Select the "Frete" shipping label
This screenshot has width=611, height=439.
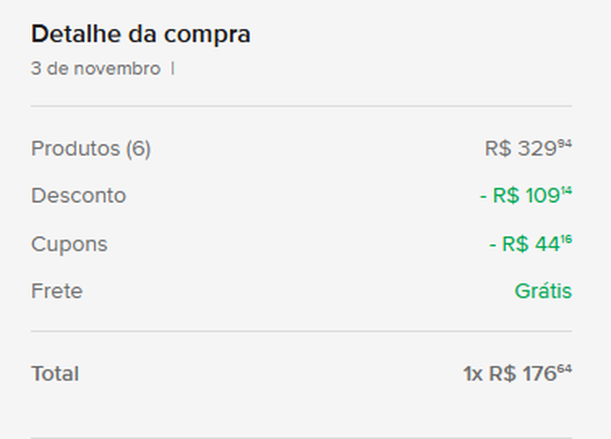click(56, 291)
